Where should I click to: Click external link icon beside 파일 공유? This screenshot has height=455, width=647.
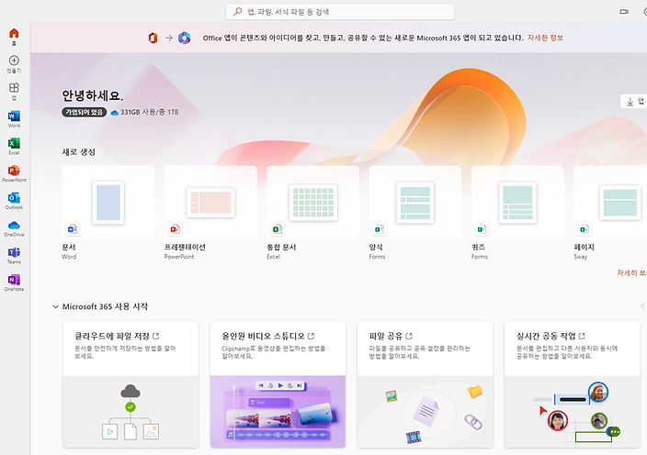pos(409,336)
